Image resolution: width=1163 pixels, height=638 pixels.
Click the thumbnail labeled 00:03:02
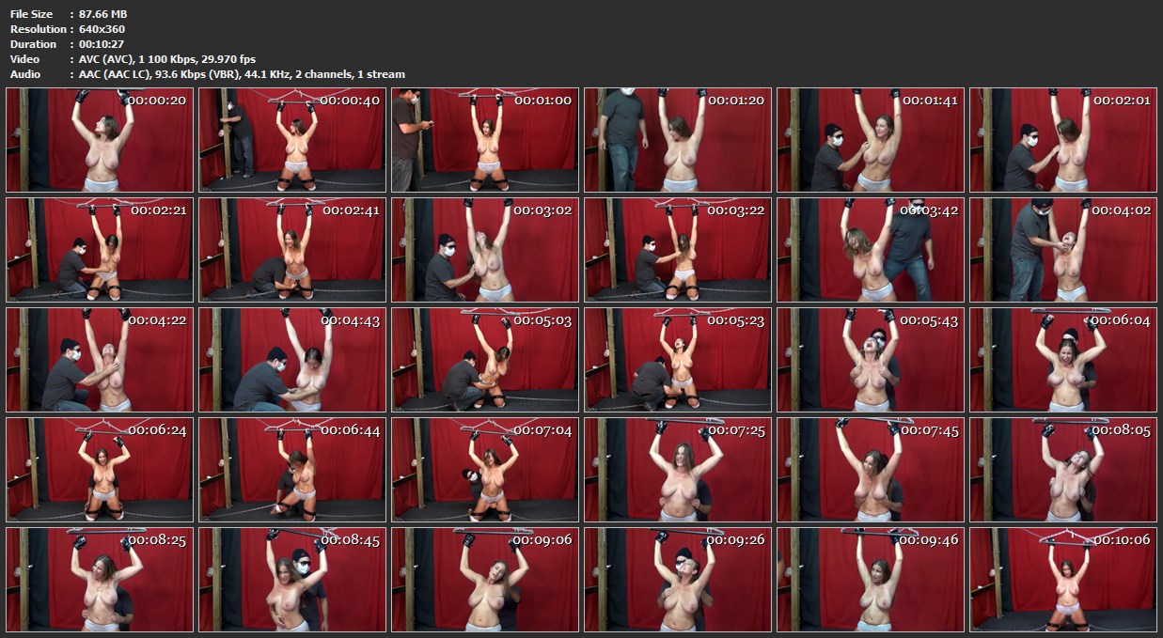click(x=485, y=249)
